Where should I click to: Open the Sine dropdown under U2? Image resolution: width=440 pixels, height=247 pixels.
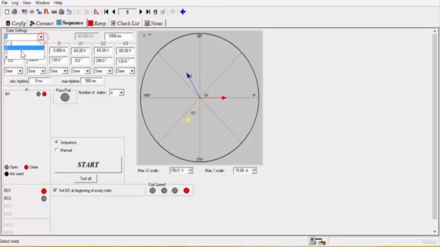pyautogui.click(x=110, y=71)
